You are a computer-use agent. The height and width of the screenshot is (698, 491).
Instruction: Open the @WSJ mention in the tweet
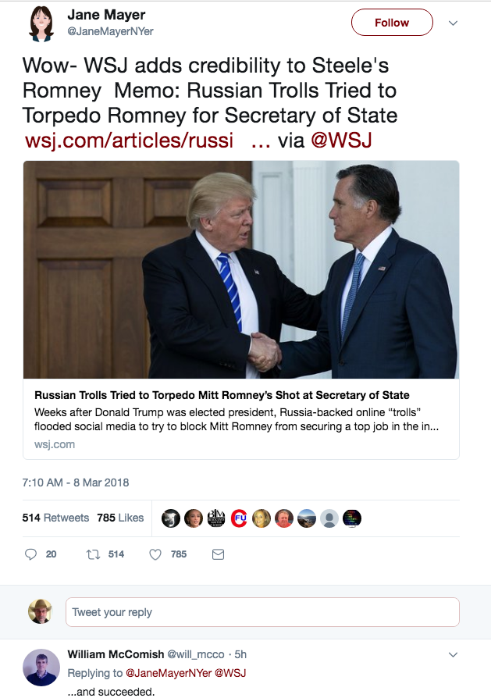[341, 141]
